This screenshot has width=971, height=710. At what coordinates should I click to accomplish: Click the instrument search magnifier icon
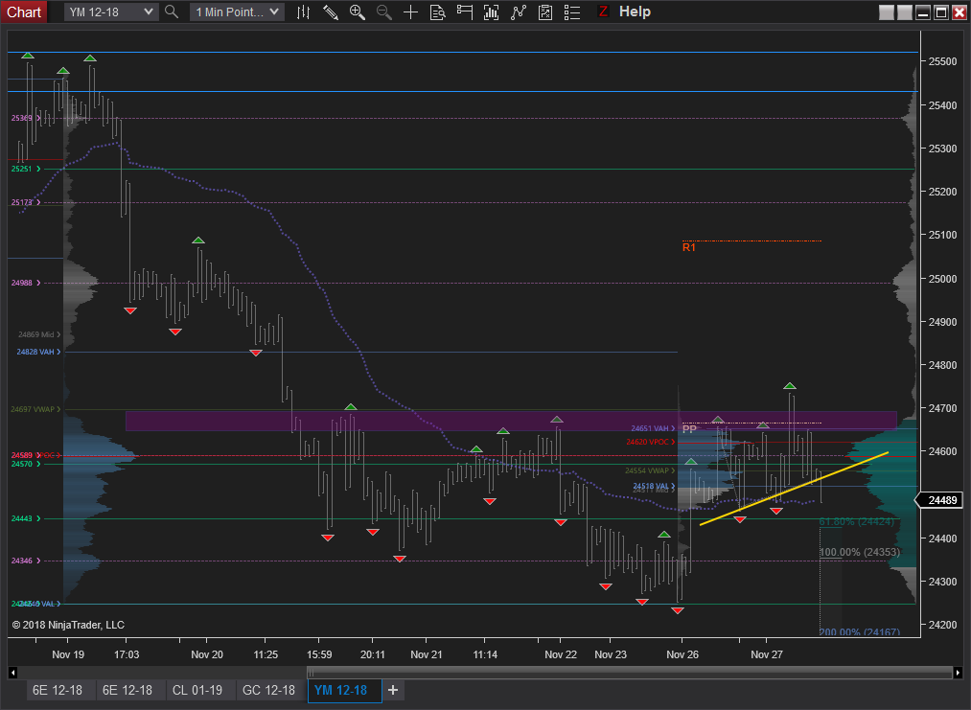172,11
